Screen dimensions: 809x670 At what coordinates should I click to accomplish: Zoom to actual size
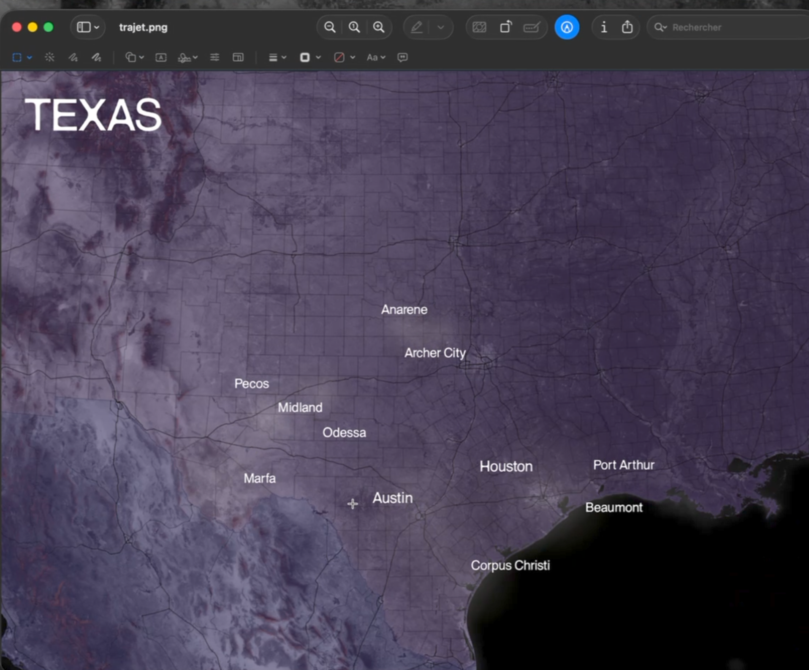click(354, 27)
